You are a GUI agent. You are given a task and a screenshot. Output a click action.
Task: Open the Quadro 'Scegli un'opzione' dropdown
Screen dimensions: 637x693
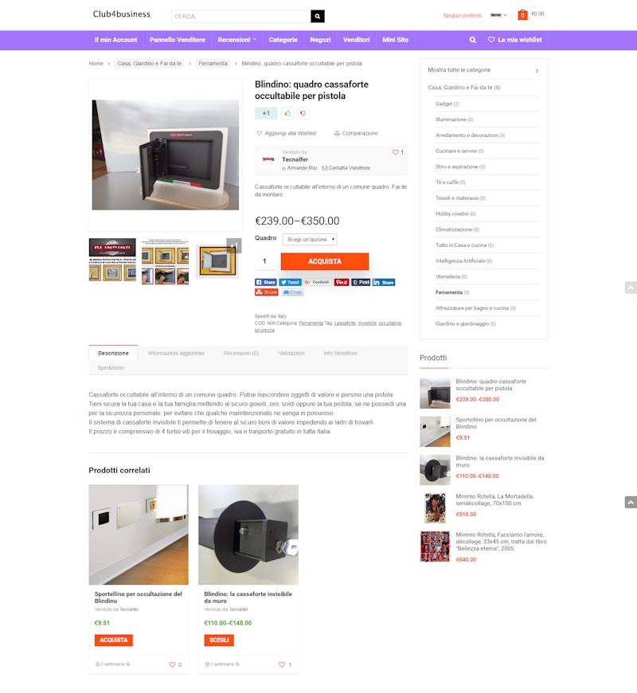[310, 239]
